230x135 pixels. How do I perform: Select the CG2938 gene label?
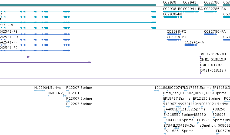pyautogui.click(x=169, y=2)
